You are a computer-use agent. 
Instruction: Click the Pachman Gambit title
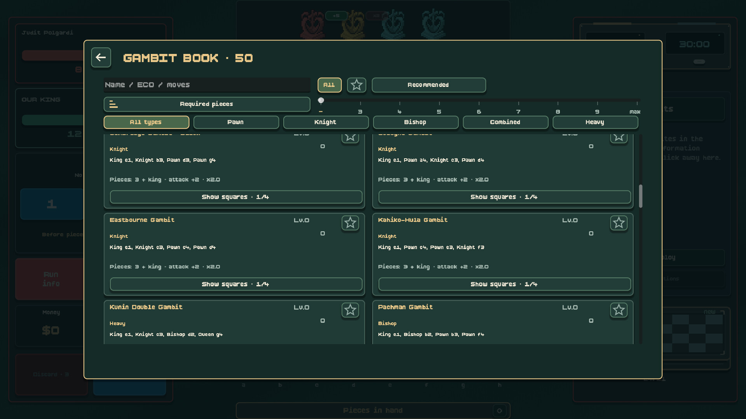pos(405,307)
